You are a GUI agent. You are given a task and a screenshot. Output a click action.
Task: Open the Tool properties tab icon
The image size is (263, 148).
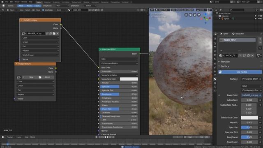click(x=215, y=39)
